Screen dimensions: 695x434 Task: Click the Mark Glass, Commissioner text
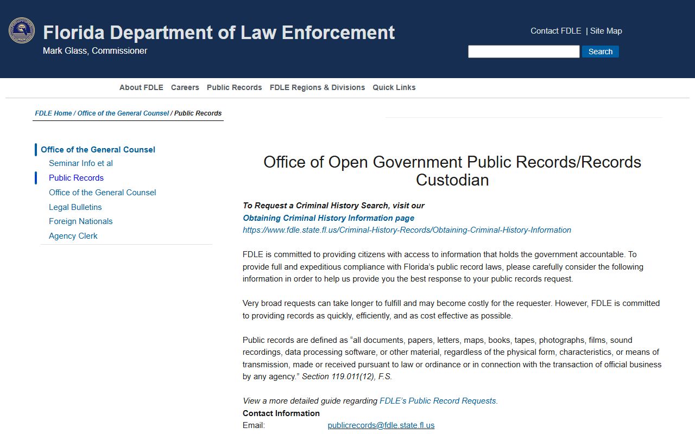click(x=95, y=50)
